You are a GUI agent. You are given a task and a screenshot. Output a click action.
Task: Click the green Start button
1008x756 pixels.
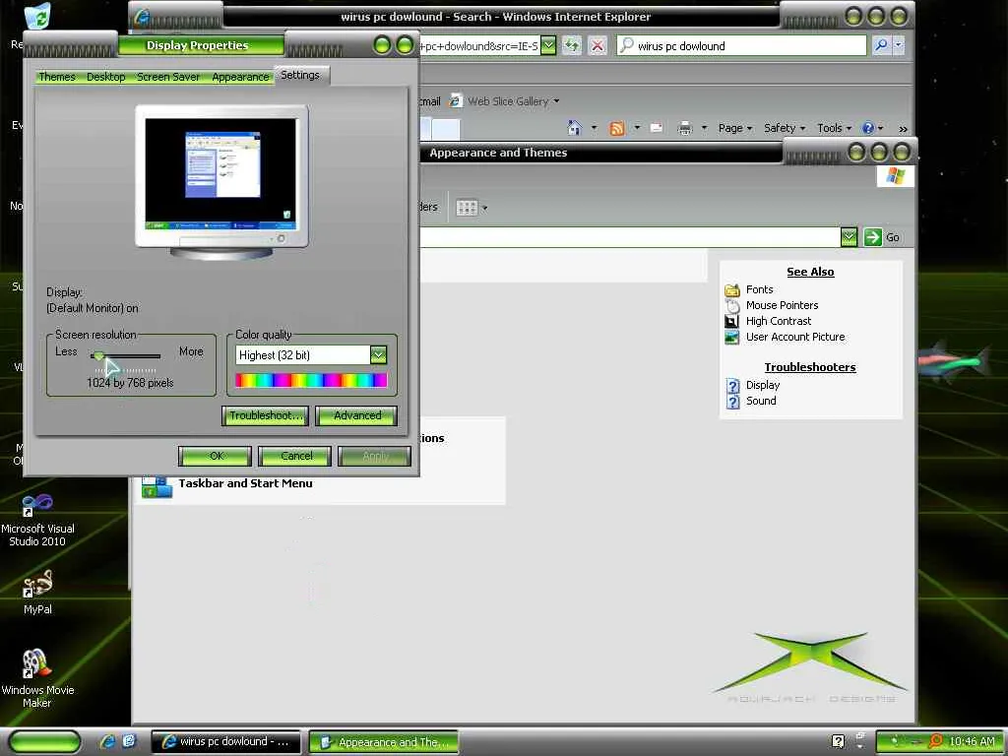point(45,741)
